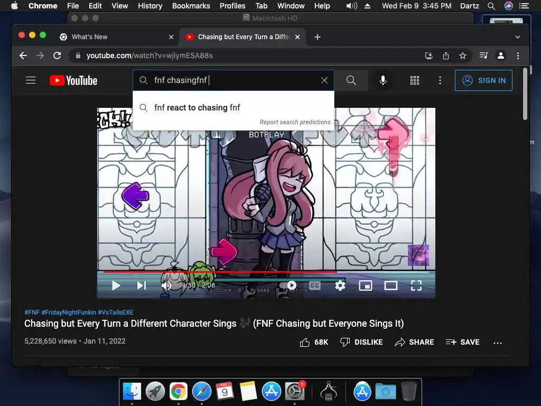Image resolution: width=541 pixels, height=406 pixels.
Task: Switch to theater mode
Action: [391, 285]
